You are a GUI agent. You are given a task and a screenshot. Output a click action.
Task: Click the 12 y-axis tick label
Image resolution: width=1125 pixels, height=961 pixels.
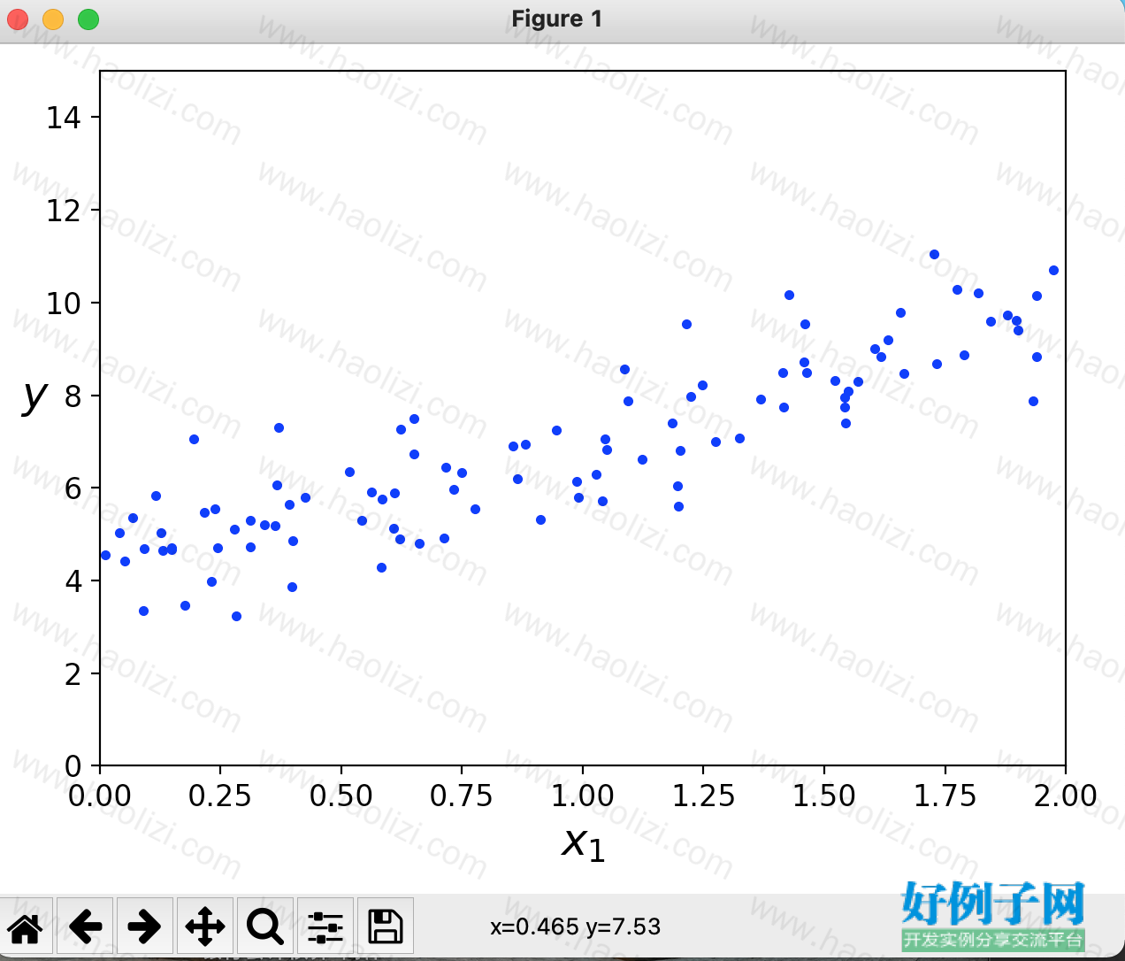pyautogui.click(x=64, y=211)
